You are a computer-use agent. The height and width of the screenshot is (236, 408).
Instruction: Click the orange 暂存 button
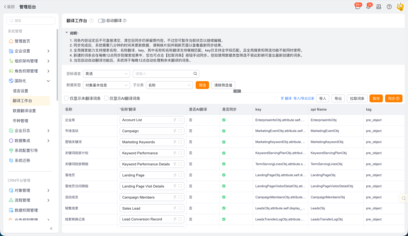pyautogui.click(x=376, y=99)
